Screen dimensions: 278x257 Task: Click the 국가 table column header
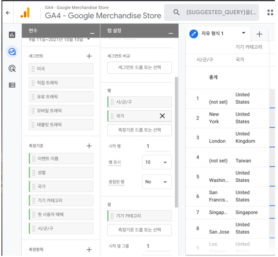click(240, 60)
